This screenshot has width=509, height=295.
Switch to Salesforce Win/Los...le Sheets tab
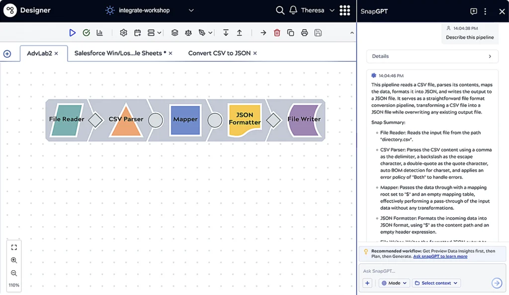pos(120,53)
